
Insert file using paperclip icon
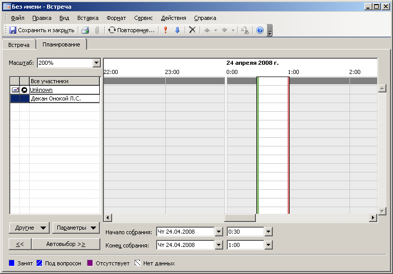click(97, 30)
